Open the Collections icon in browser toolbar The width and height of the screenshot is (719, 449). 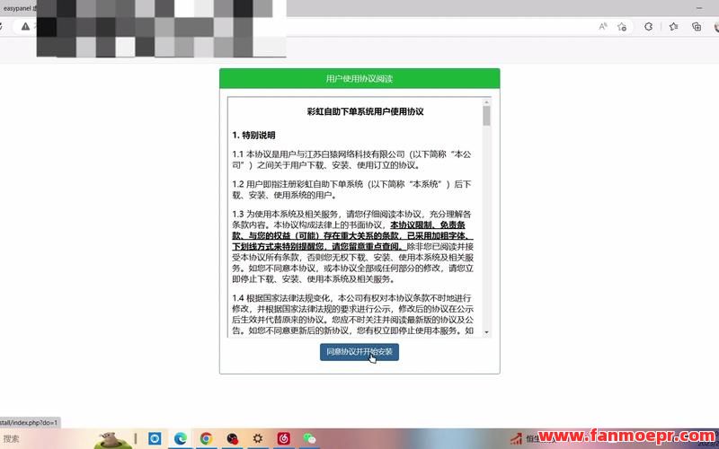(x=696, y=27)
